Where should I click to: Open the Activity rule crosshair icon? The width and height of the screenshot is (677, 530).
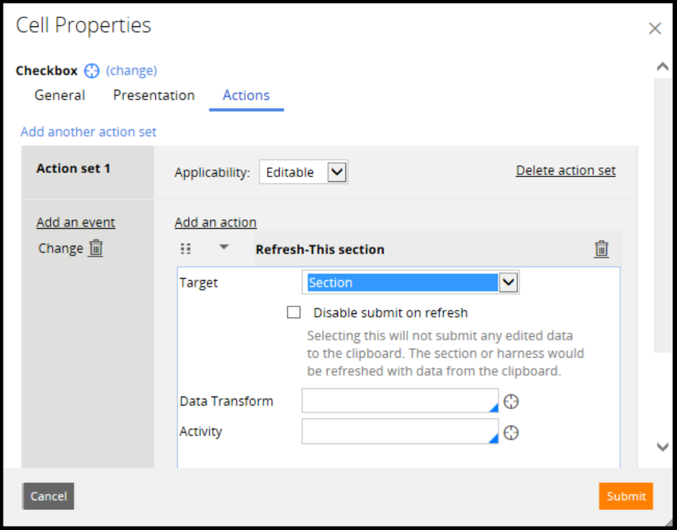click(x=511, y=432)
